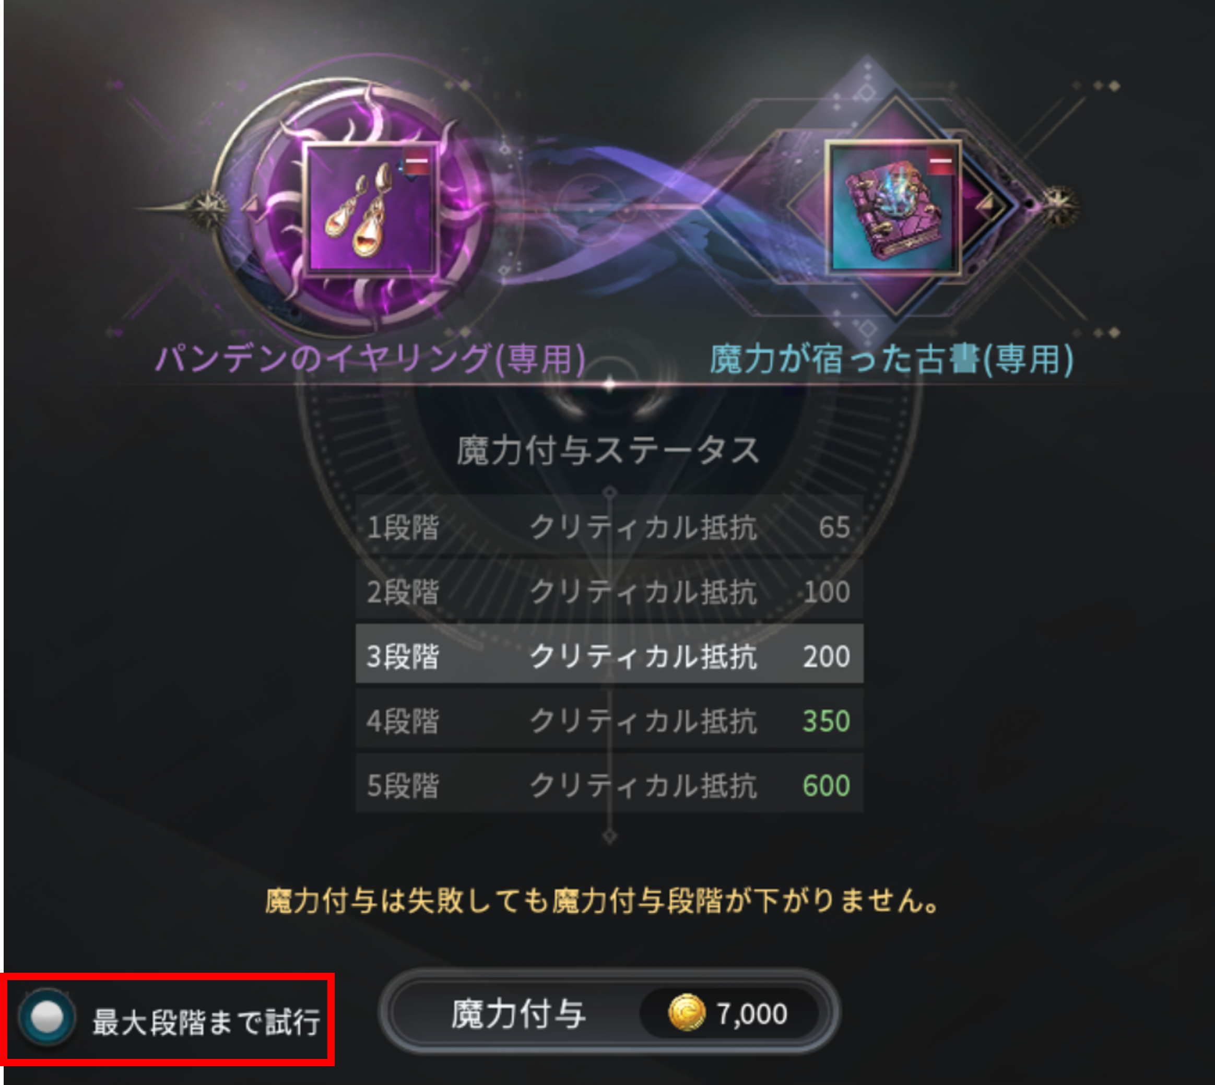This screenshot has width=1215, height=1085.
Task: Click the yellow failure notice text
Action: (x=603, y=900)
